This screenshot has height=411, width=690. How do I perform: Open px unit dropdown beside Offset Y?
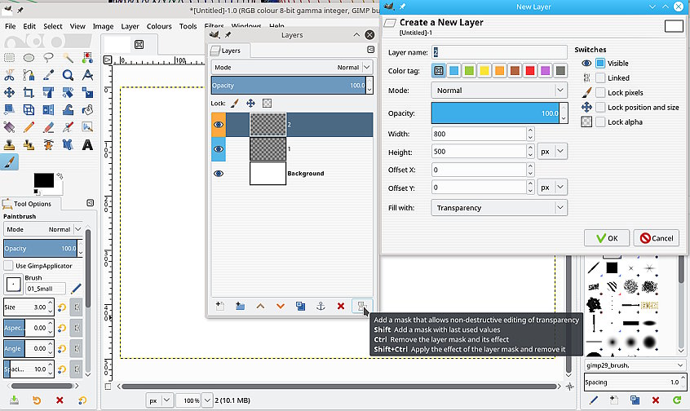click(552, 188)
